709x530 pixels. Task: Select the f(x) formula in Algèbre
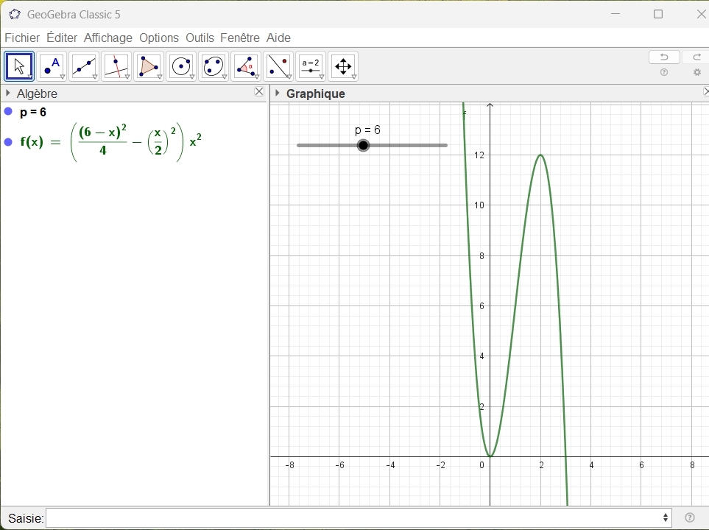tap(111, 142)
